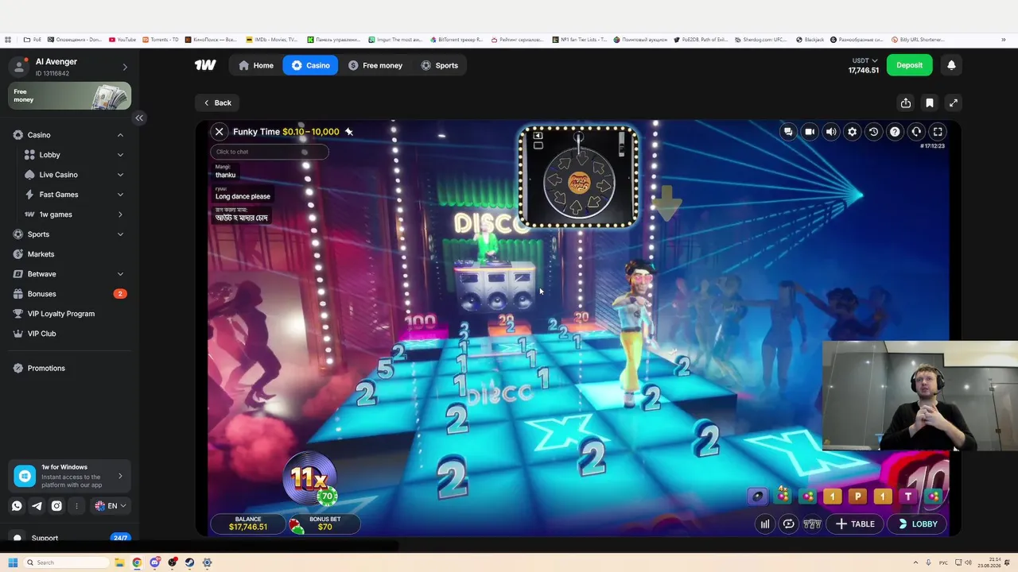Open the Blackjack bookmark
Image resolution: width=1018 pixels, height=572 pixels.
point(810,39)
